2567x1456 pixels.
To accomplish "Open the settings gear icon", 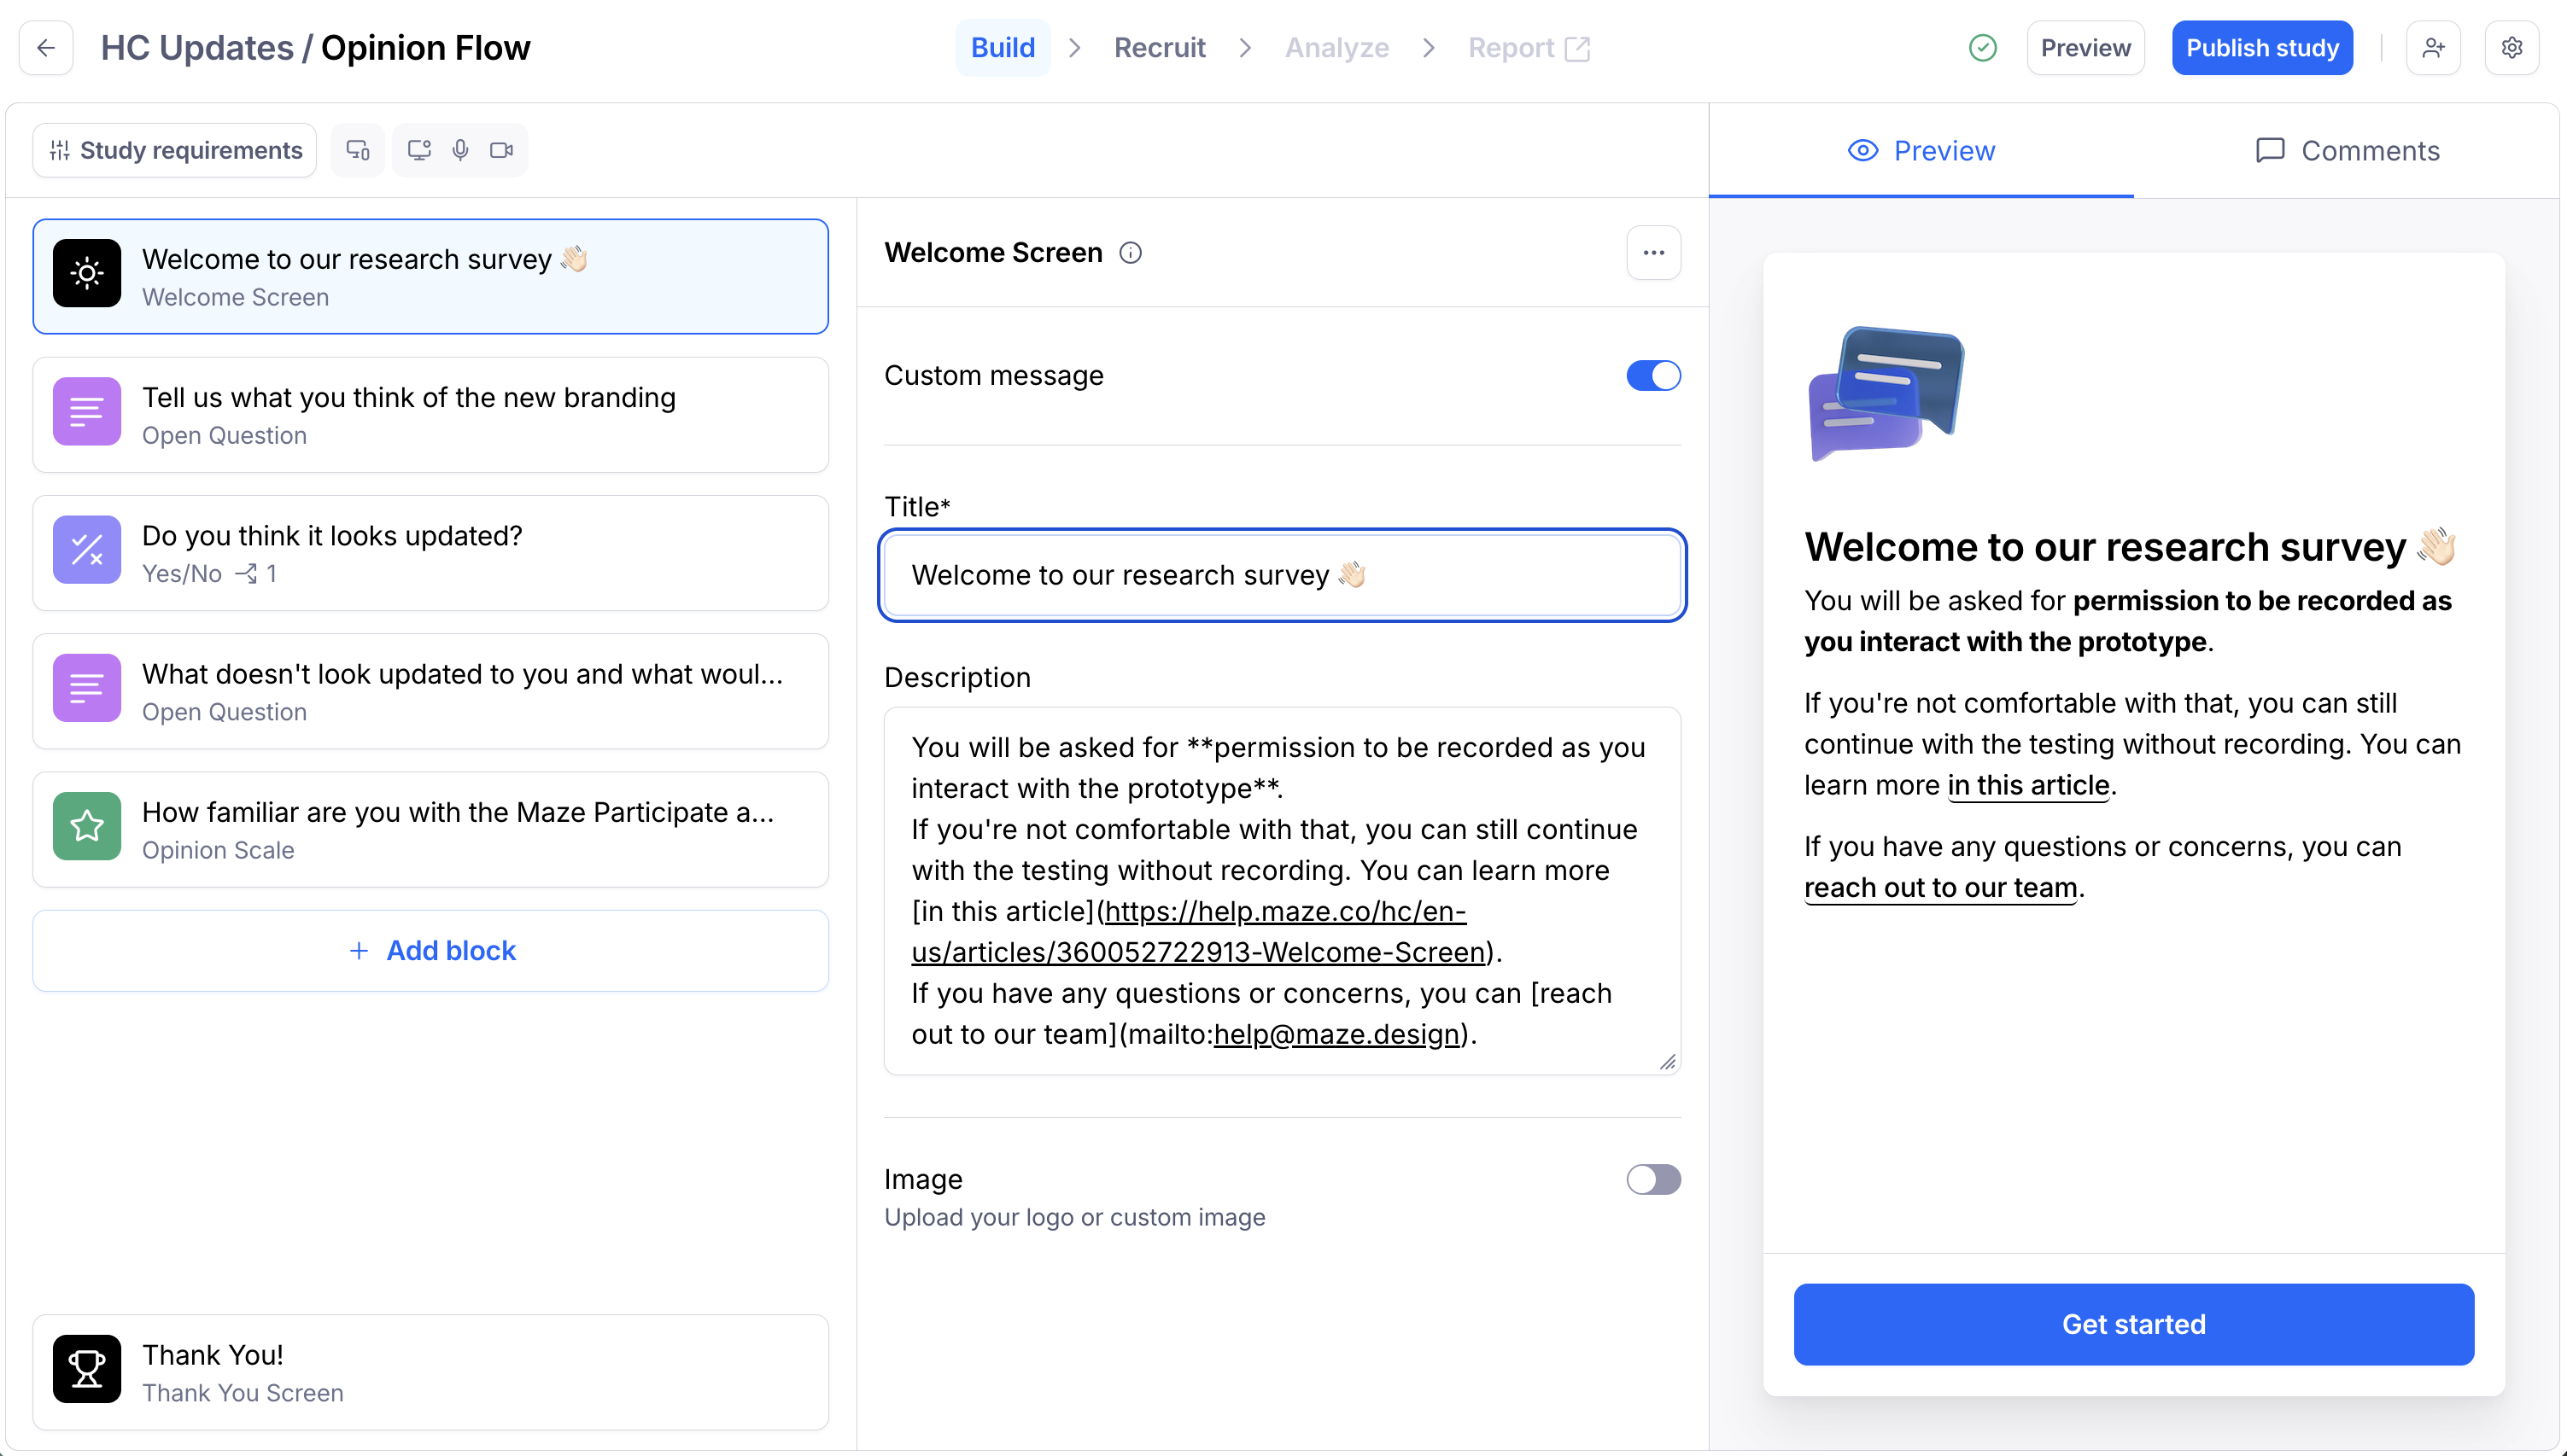I will (x=2511, y=47).
